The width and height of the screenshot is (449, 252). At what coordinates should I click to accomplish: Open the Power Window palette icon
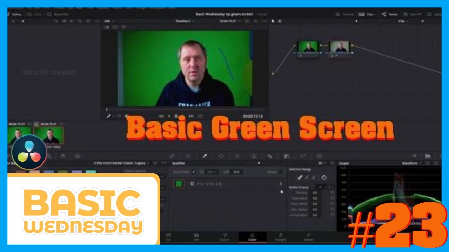pos(221,156)
